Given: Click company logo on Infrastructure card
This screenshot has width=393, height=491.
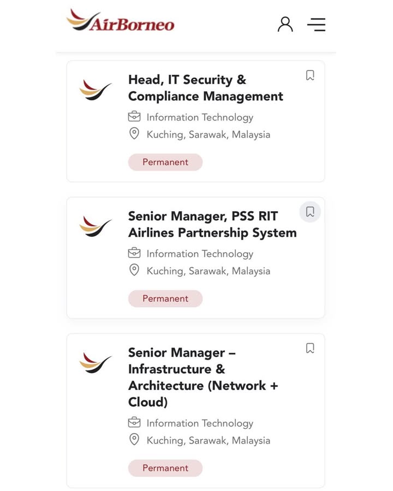Looking at the screenshot, I should tap(96, 363).
